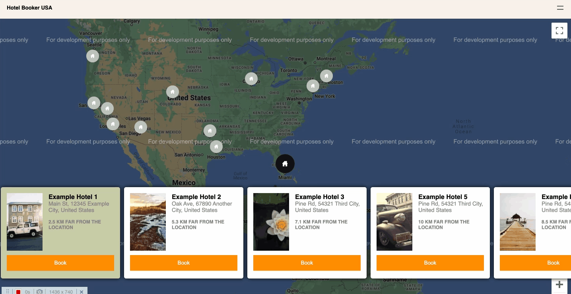Toggle fullscreen map view
Viewport: 571px width, 294px height.
coord(559,31)
